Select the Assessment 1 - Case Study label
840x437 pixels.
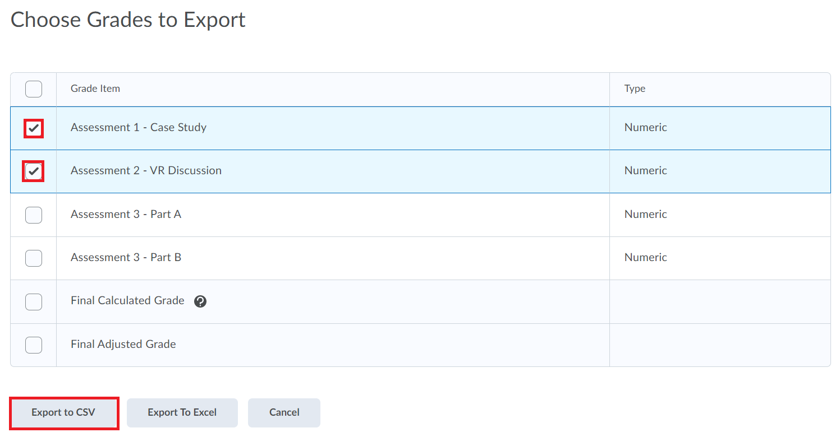click(139, 127)
